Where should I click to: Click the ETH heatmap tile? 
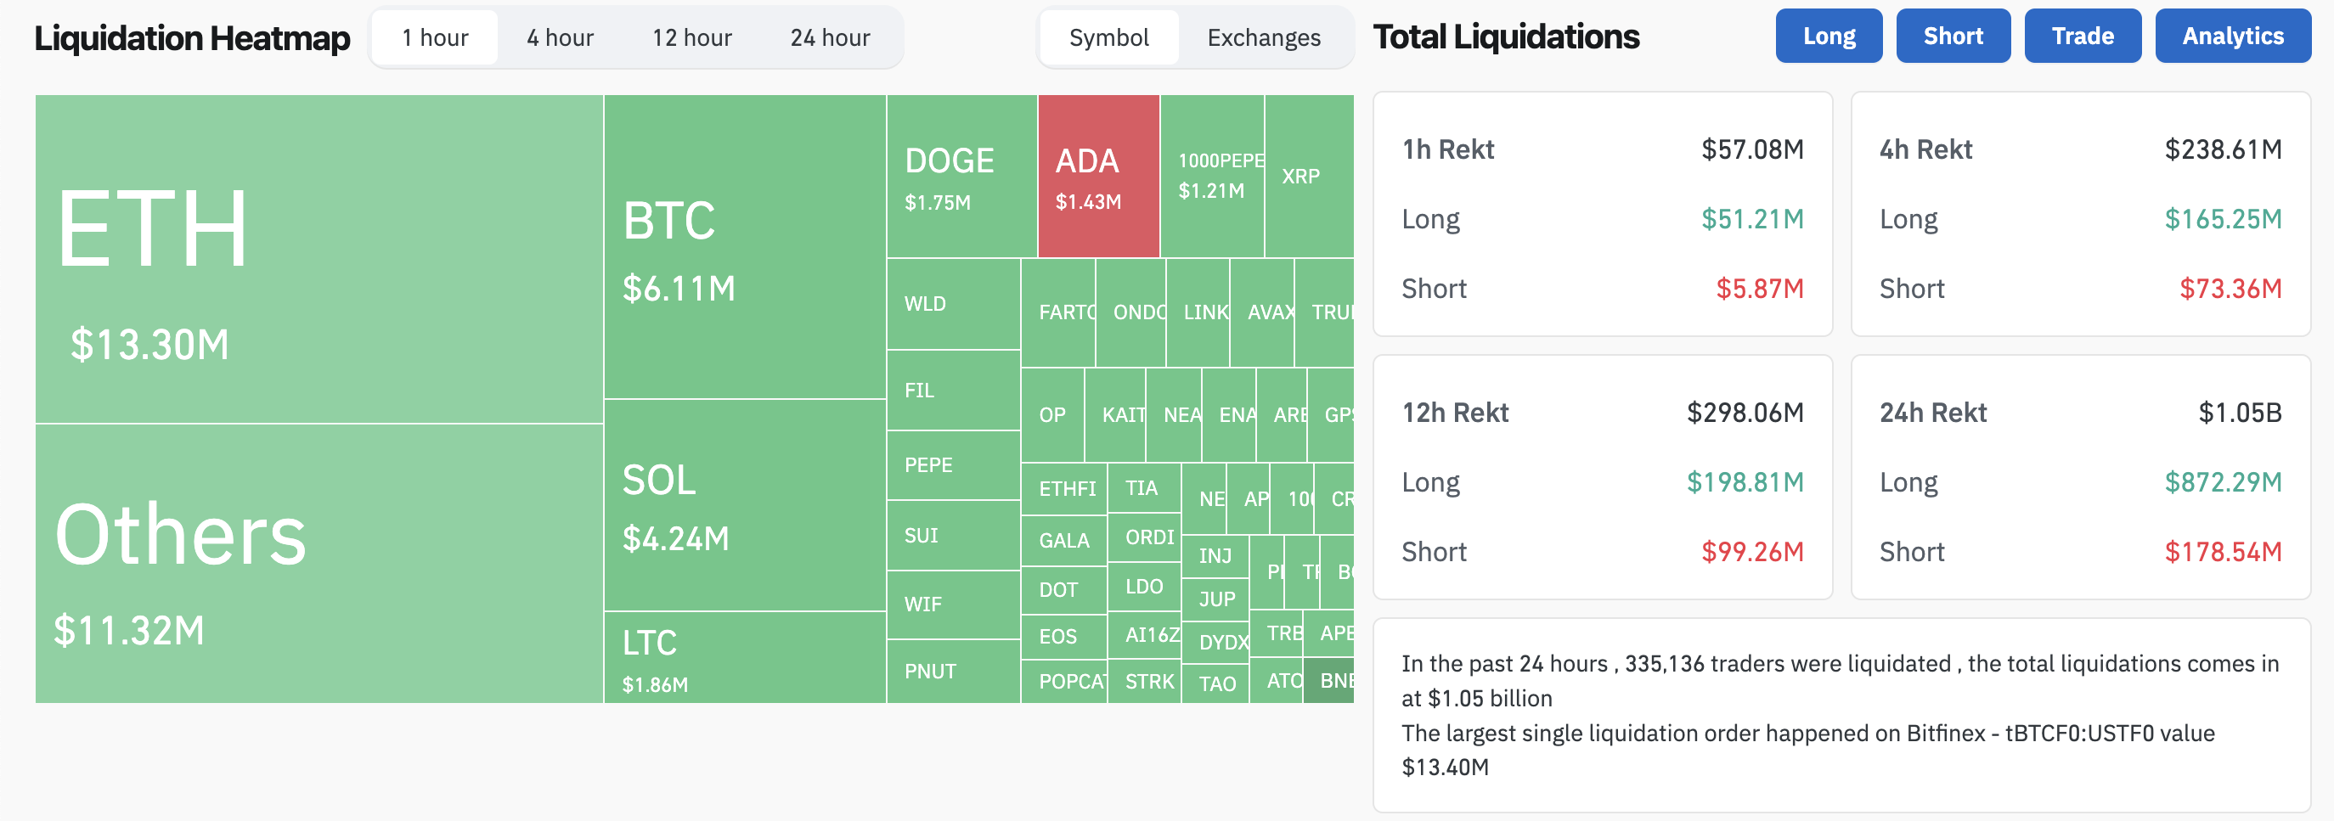(x=319, y=258)
